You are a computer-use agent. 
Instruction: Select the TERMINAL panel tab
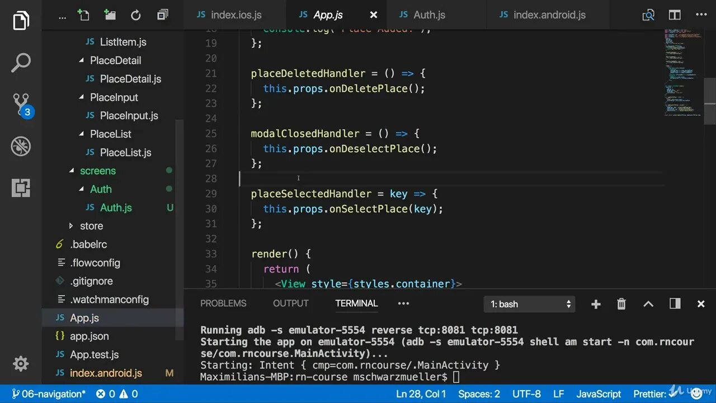[x=356, y=303]
